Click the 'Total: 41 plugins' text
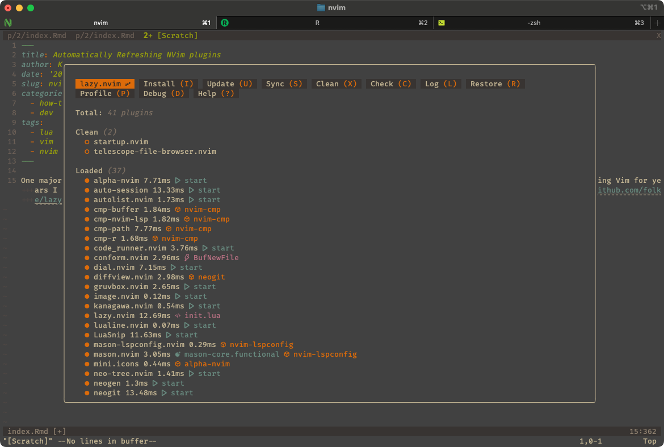The image size is (664, 447). [x=114, y=113]
